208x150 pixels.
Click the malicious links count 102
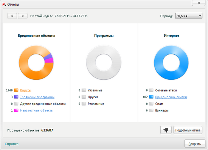click(145, 97)
